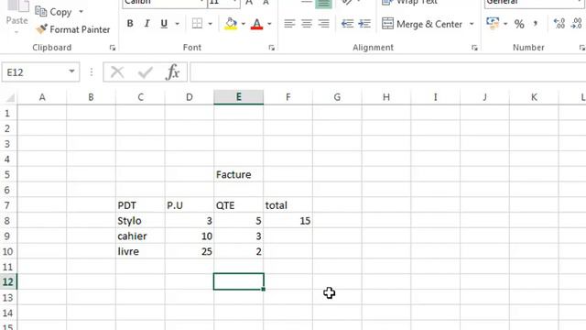Screen dimensions: 586x330
Task: Open Alignment settings dialog launcher
Action: click(x=474, y=48)
